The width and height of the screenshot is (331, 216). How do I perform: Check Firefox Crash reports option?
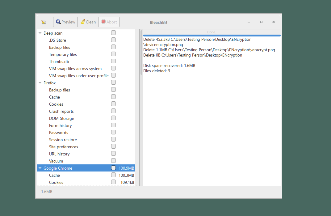113,111
